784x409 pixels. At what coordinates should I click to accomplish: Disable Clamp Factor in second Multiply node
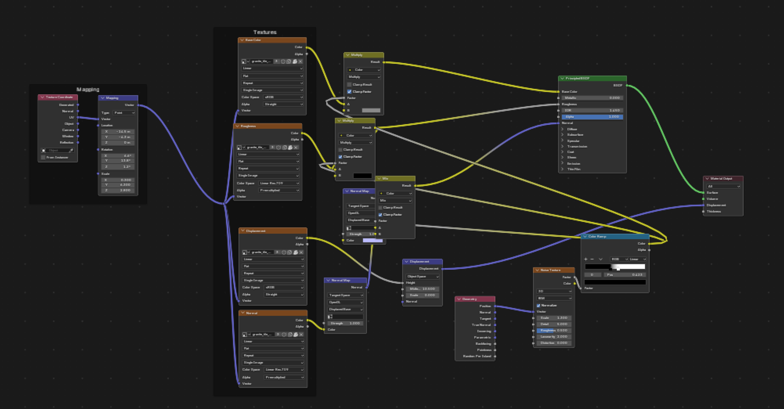click(340, 157)
